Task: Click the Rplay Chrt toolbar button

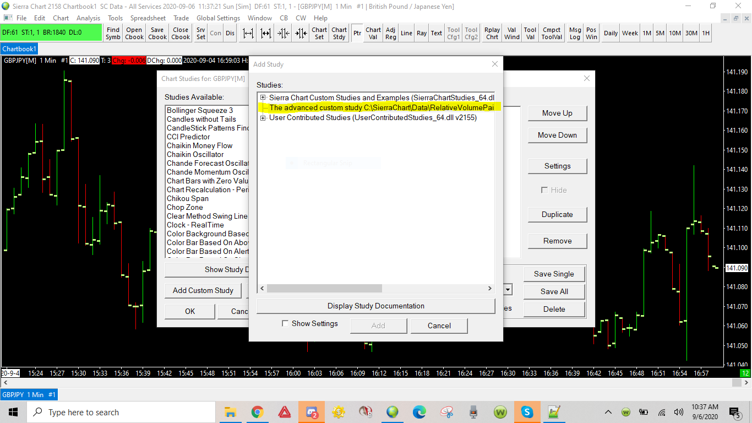Action: (x=492, y=33)
